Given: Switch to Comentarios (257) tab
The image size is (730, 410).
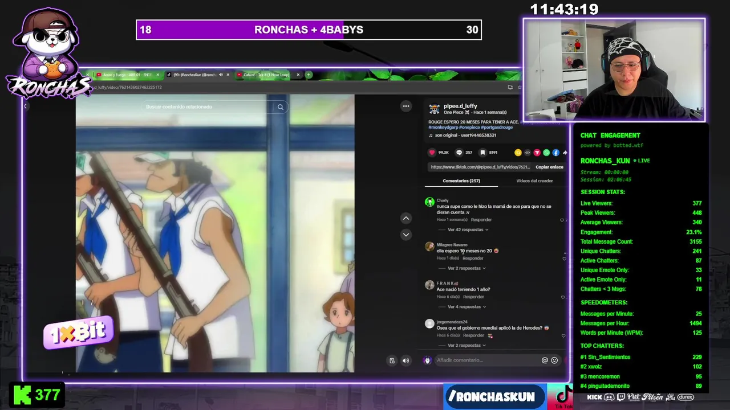Looking at the screenshot, I should [461, 181].
